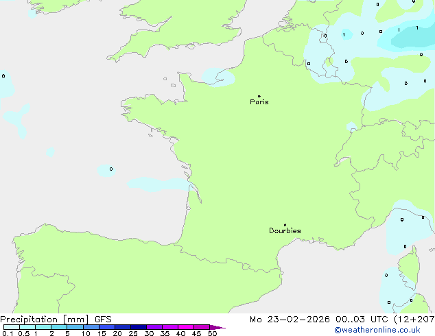Click the Precipitation [mm] legend title
Viewport: 435px width, 336px height.
(x=43, y=320)
